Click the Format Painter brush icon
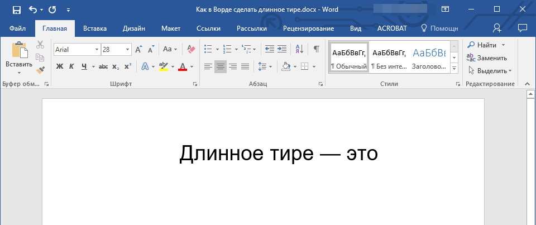 pos(40,70)
